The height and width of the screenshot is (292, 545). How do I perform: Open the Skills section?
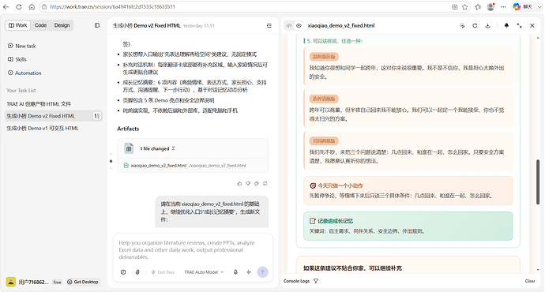(17, 59)
